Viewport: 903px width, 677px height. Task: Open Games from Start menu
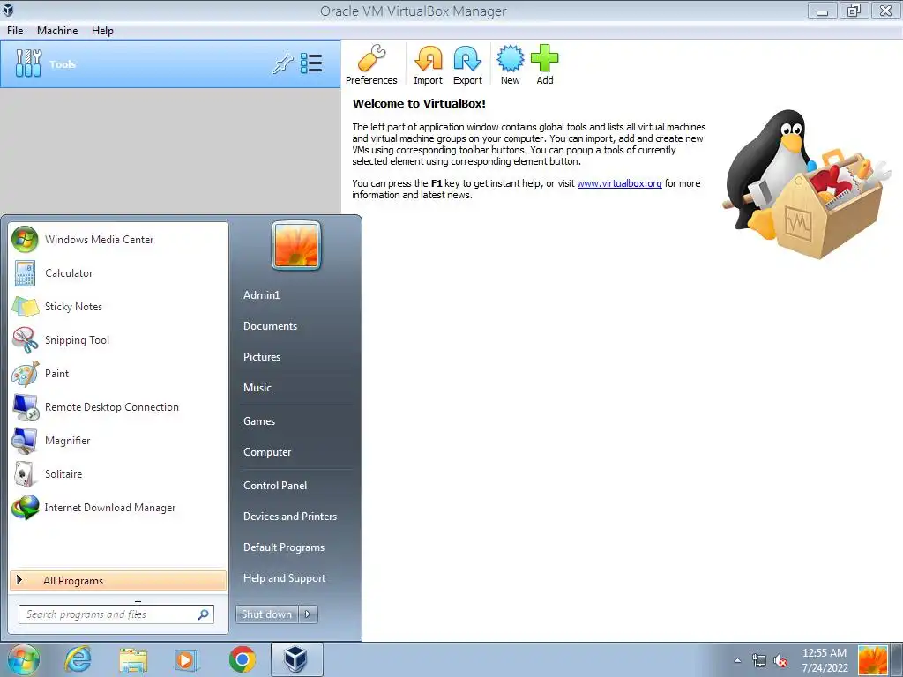point(259,420)
